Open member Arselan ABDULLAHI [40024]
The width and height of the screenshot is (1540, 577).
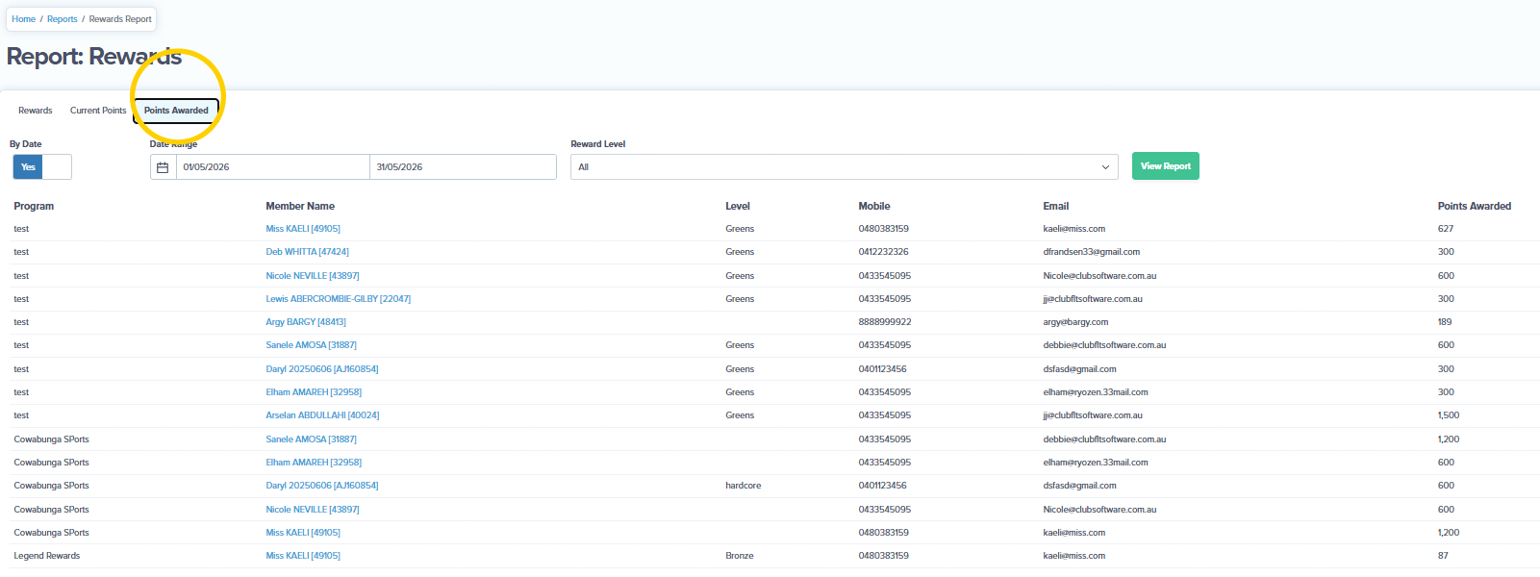(x=322, y=415)
